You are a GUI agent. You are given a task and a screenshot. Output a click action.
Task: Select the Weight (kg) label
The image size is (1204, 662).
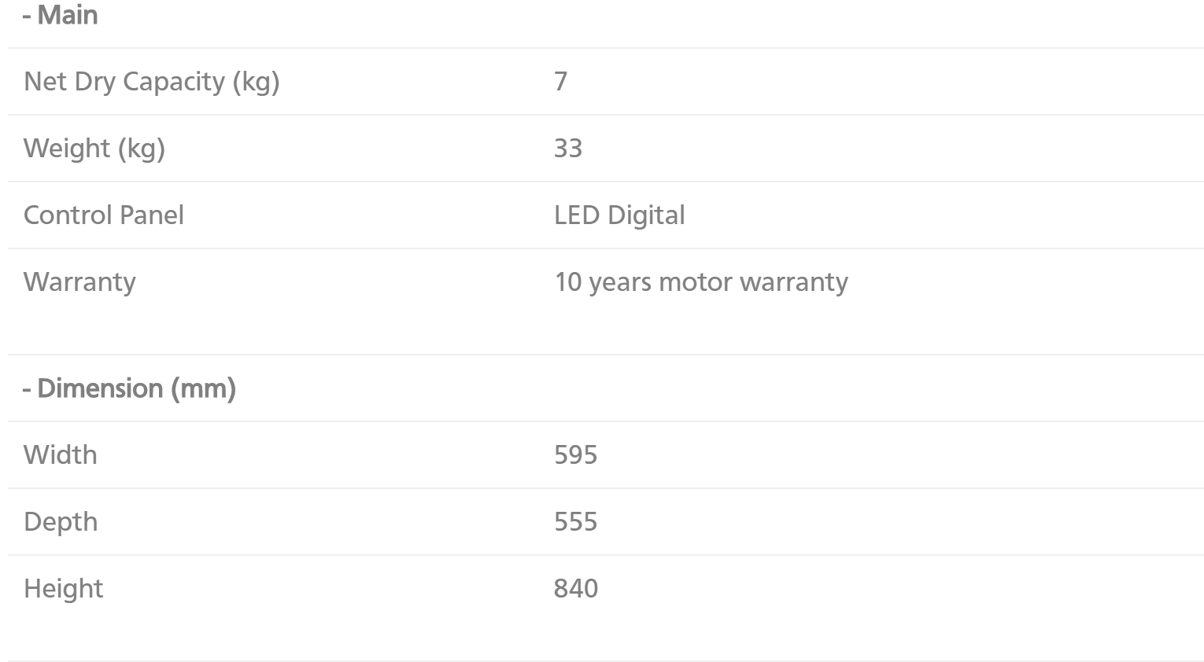click(x=94, y=149)
